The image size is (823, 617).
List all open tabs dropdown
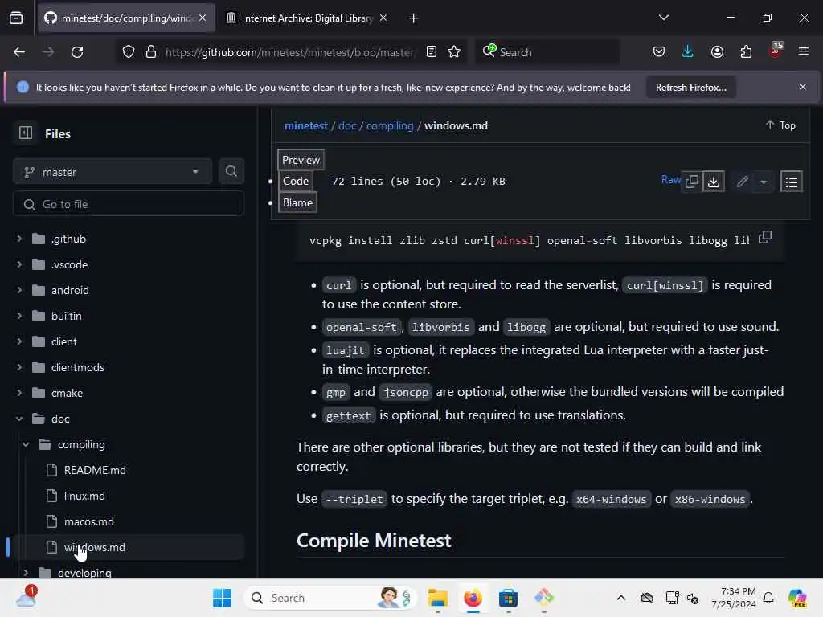click(x=663, y=18)
